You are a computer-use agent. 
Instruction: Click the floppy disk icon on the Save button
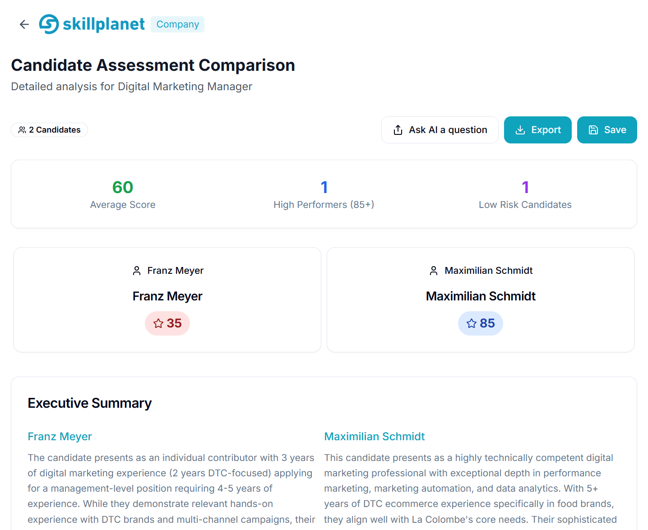point(592,130)
